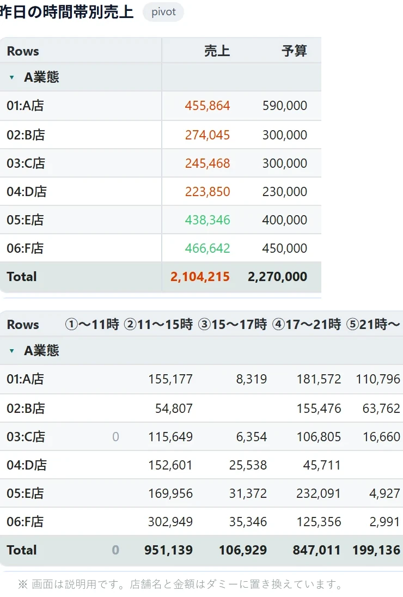Select column header ④17〜21時
Screen dimensions: 403x597
(307, 325)
